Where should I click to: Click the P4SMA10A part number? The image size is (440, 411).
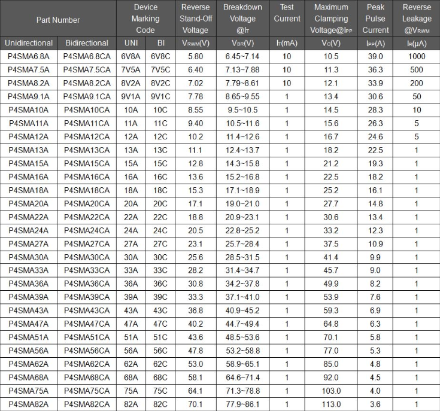[29, 110]
